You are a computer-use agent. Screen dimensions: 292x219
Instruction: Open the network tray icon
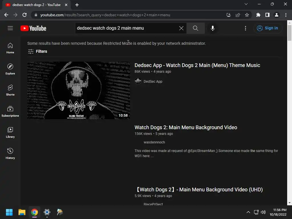point(256,212)
